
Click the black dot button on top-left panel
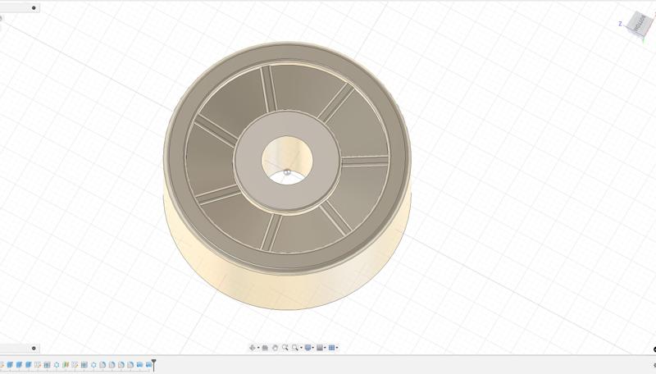[34, 8]
